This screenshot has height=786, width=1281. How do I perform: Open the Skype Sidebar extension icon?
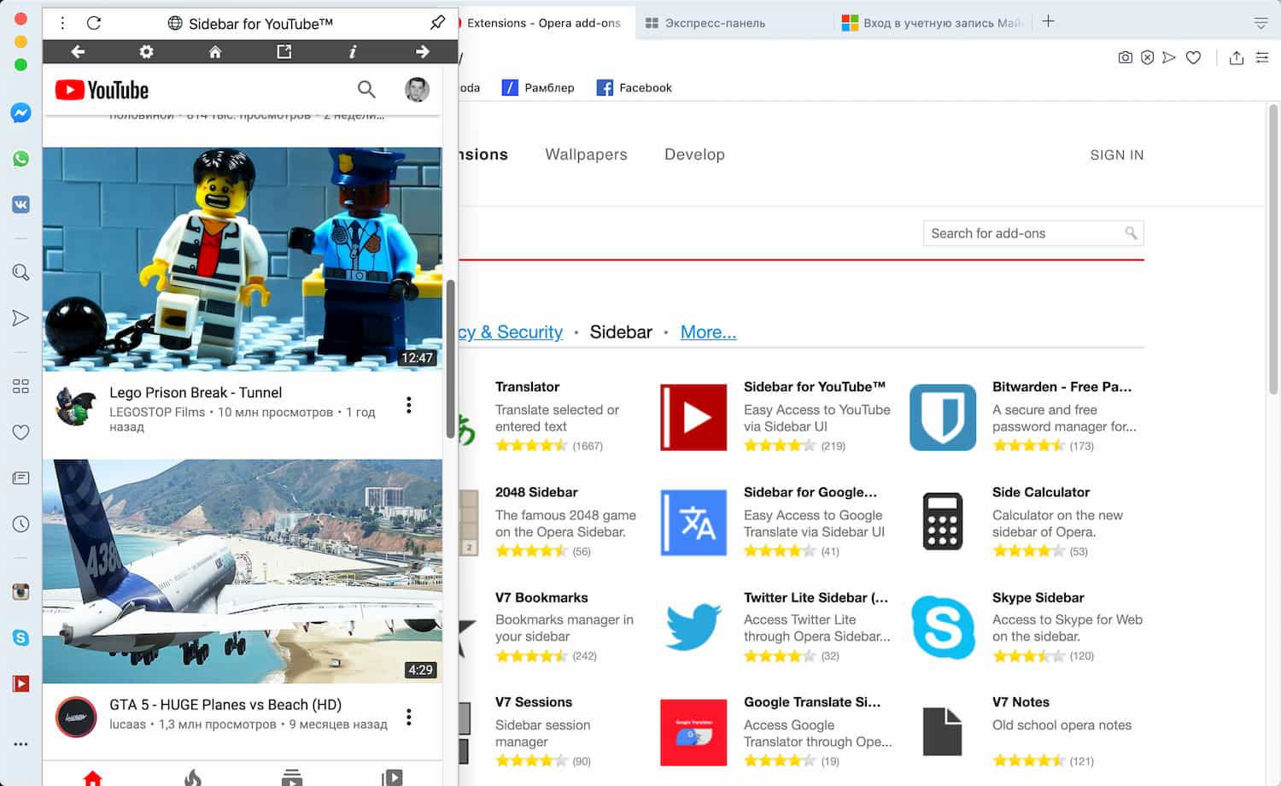tap(943, 628)
